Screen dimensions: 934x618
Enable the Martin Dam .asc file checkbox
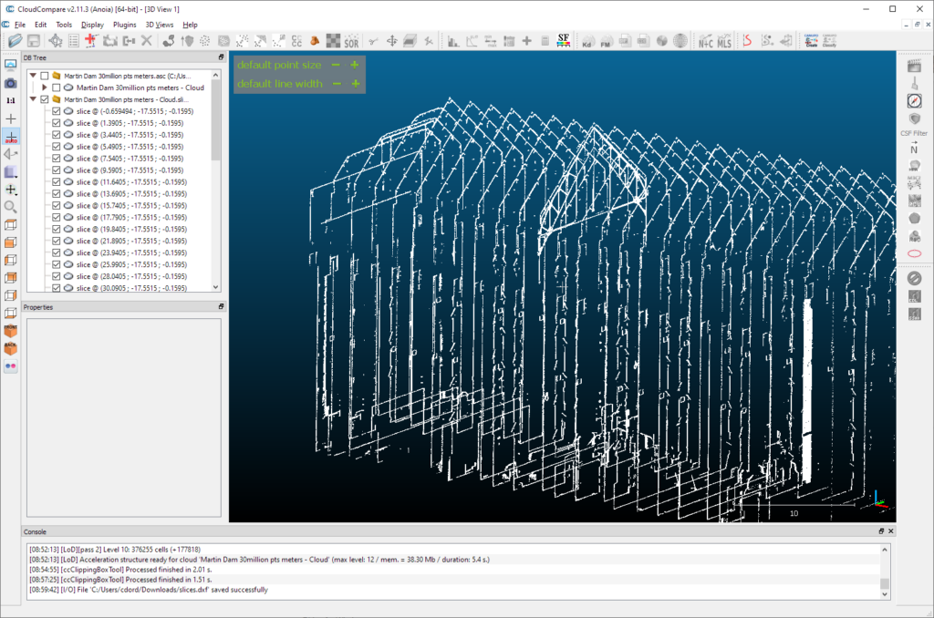point(45,76)
